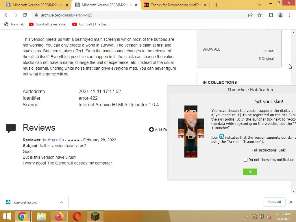This screenshot has height=222, width=296.
Task: Close the Thanks for Downloading MiniTool tab
Action: (205, 5)
